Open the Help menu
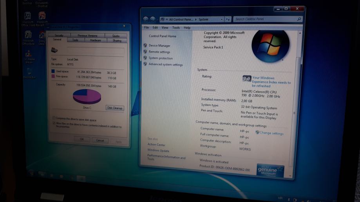Viewport: 360px width, 202px height. pyautogui.click(x=187, y=28)
